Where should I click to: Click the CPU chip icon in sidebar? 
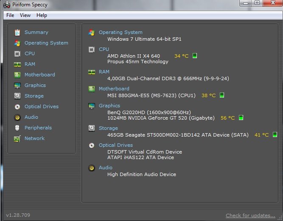pos(17,53)
